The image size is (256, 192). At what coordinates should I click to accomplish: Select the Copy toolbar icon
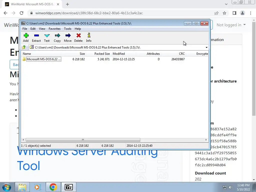pyautogui.click(x=57, y=37)
